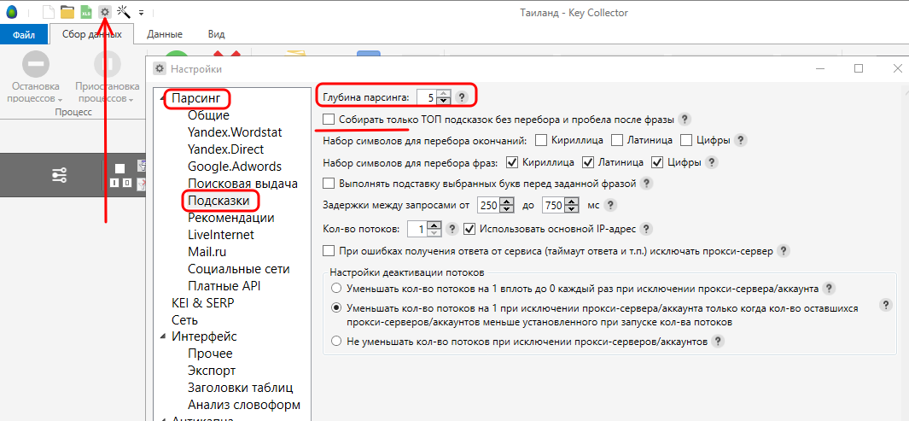Open the Файл menu
This screenshot has width=909, height=421.
23,34
